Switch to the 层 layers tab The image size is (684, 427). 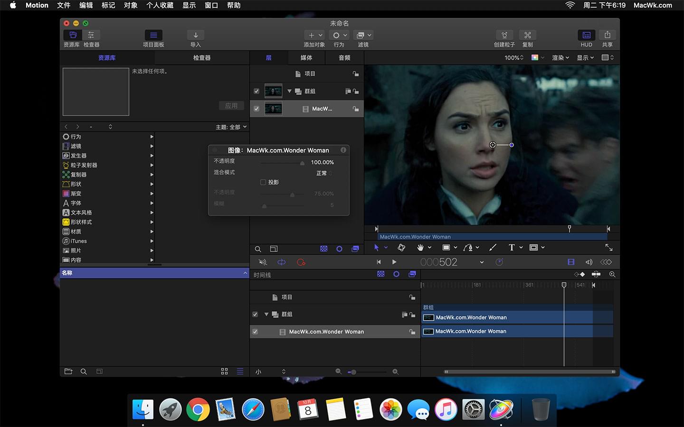[x=268, y=57]
